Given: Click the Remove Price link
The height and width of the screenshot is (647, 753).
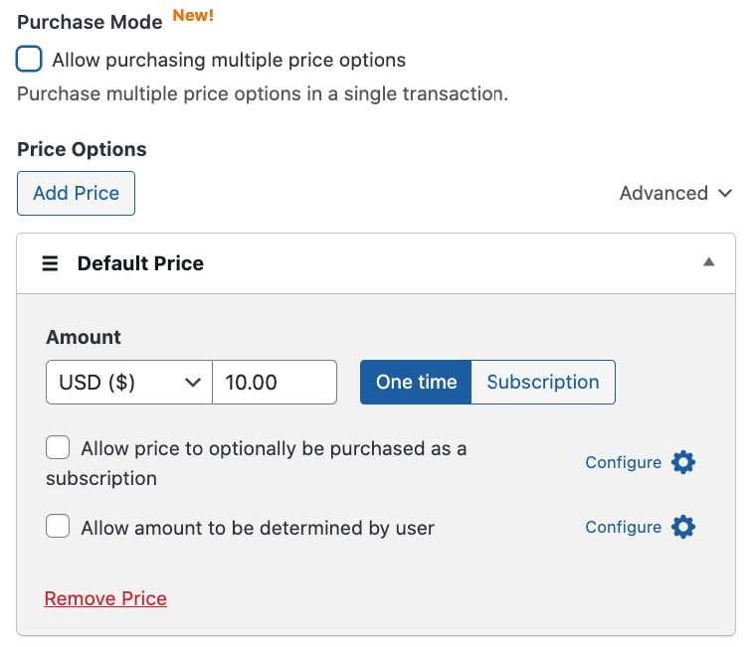Looking at the screenshot, I should (x=105, y=598).
